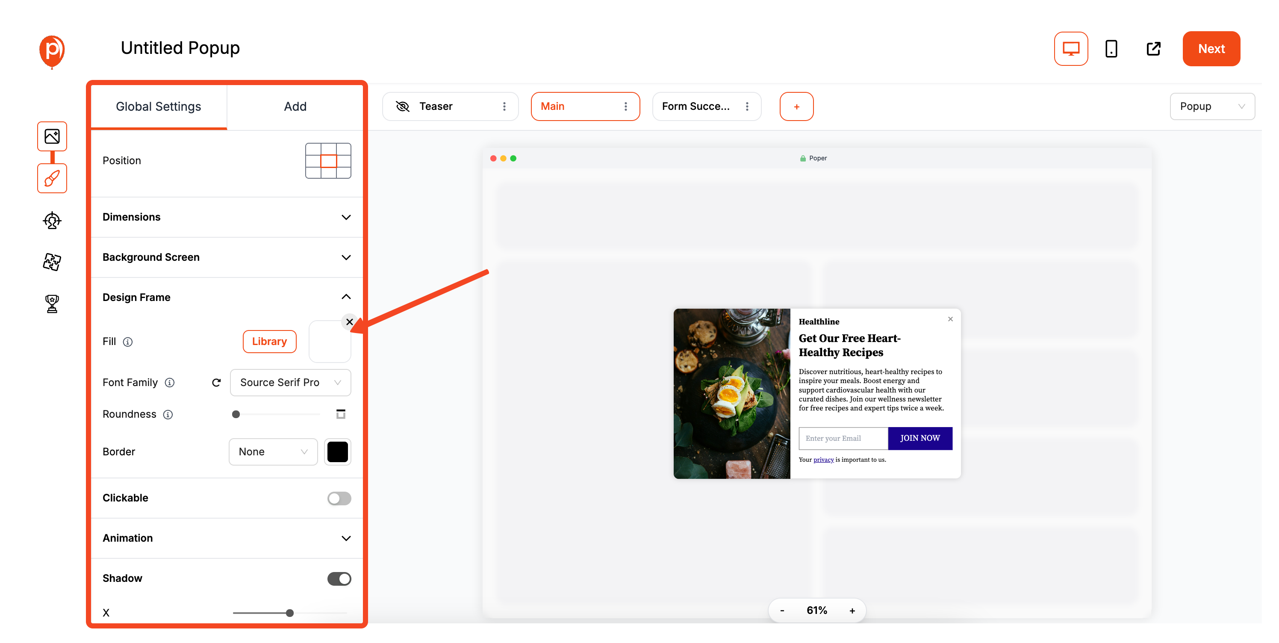The image size is (1279, 643).
Task: Click Fill info icon
Action: [x=128, y=342]
